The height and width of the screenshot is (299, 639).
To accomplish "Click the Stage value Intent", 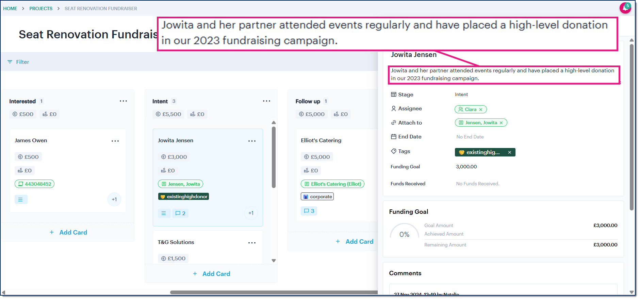I will (x=461, y=94).
